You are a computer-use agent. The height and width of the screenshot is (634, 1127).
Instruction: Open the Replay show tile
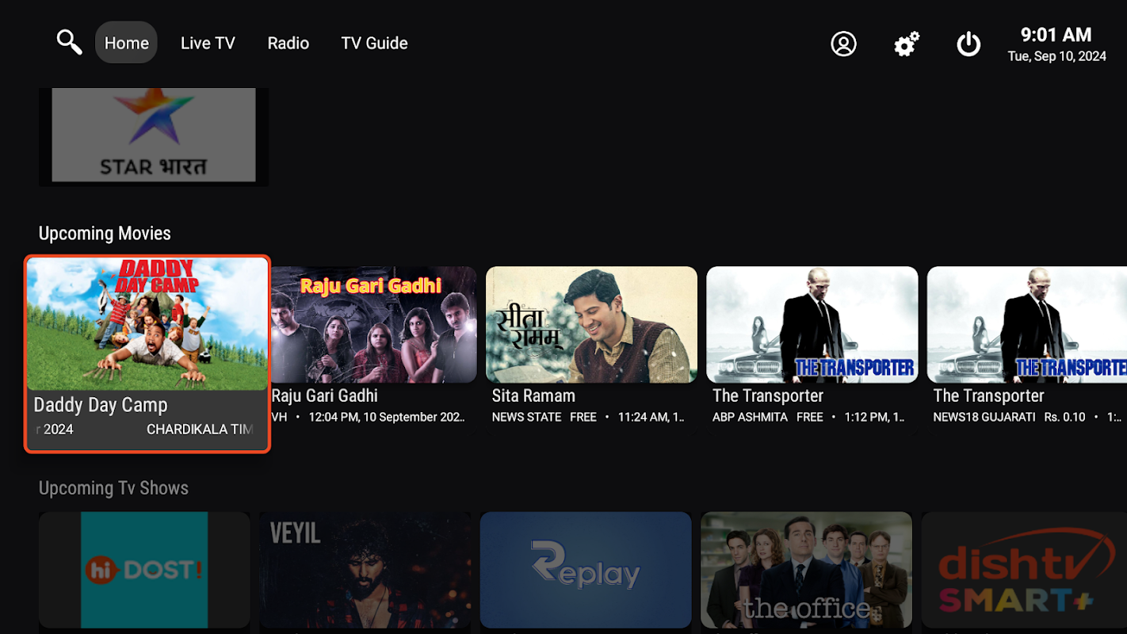pyautogui.click(x=586, y=570)
